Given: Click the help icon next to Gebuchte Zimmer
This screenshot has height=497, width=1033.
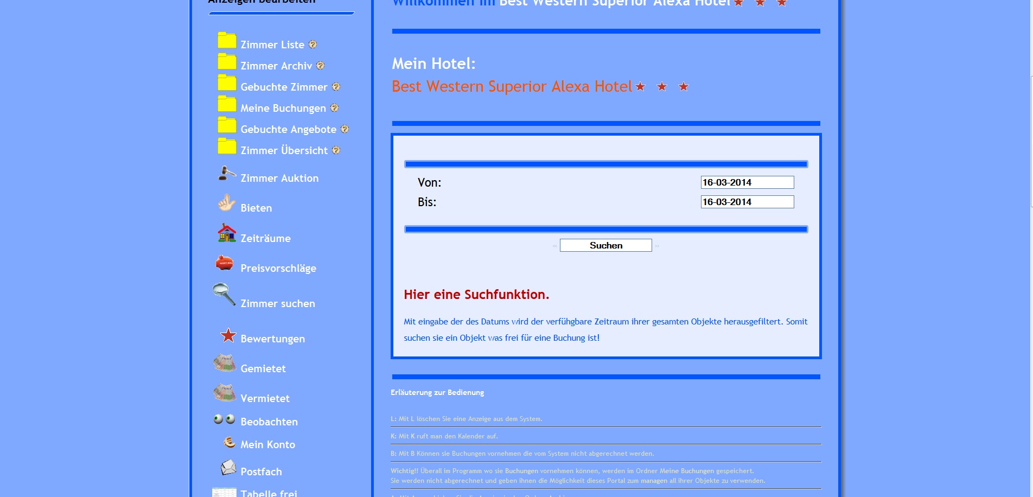Looking at the screenshot, I should [336, 87].
